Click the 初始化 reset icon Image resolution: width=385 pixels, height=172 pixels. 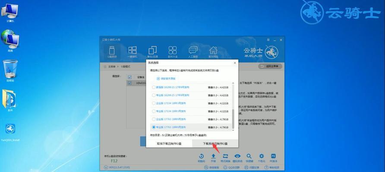[x=201, y=158]
